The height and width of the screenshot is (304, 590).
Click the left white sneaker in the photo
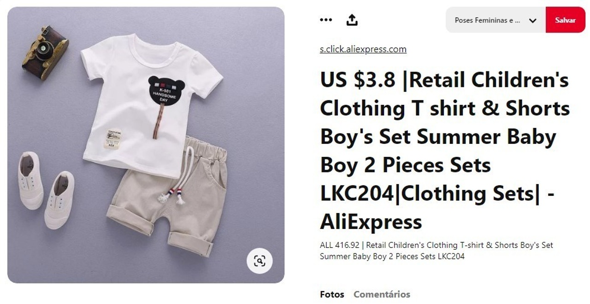tap(30, 180)
